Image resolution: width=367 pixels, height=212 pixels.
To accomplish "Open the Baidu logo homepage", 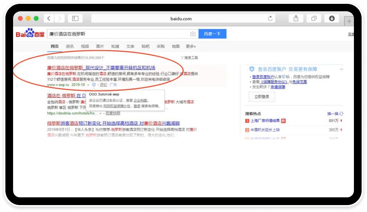I will coord(30,33).
